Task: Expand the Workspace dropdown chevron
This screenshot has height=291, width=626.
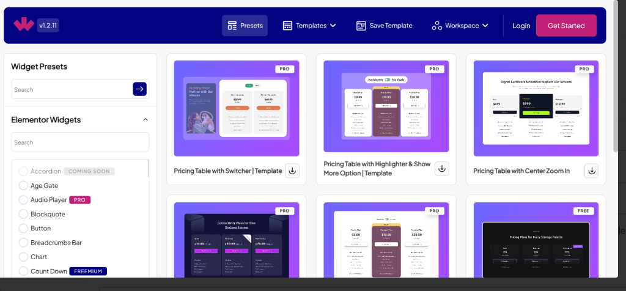Action: tap(485, 26)
